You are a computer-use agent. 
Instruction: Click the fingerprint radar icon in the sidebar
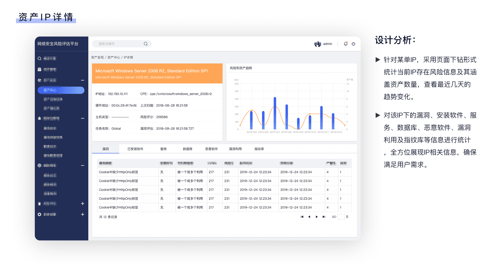[39, 165]
